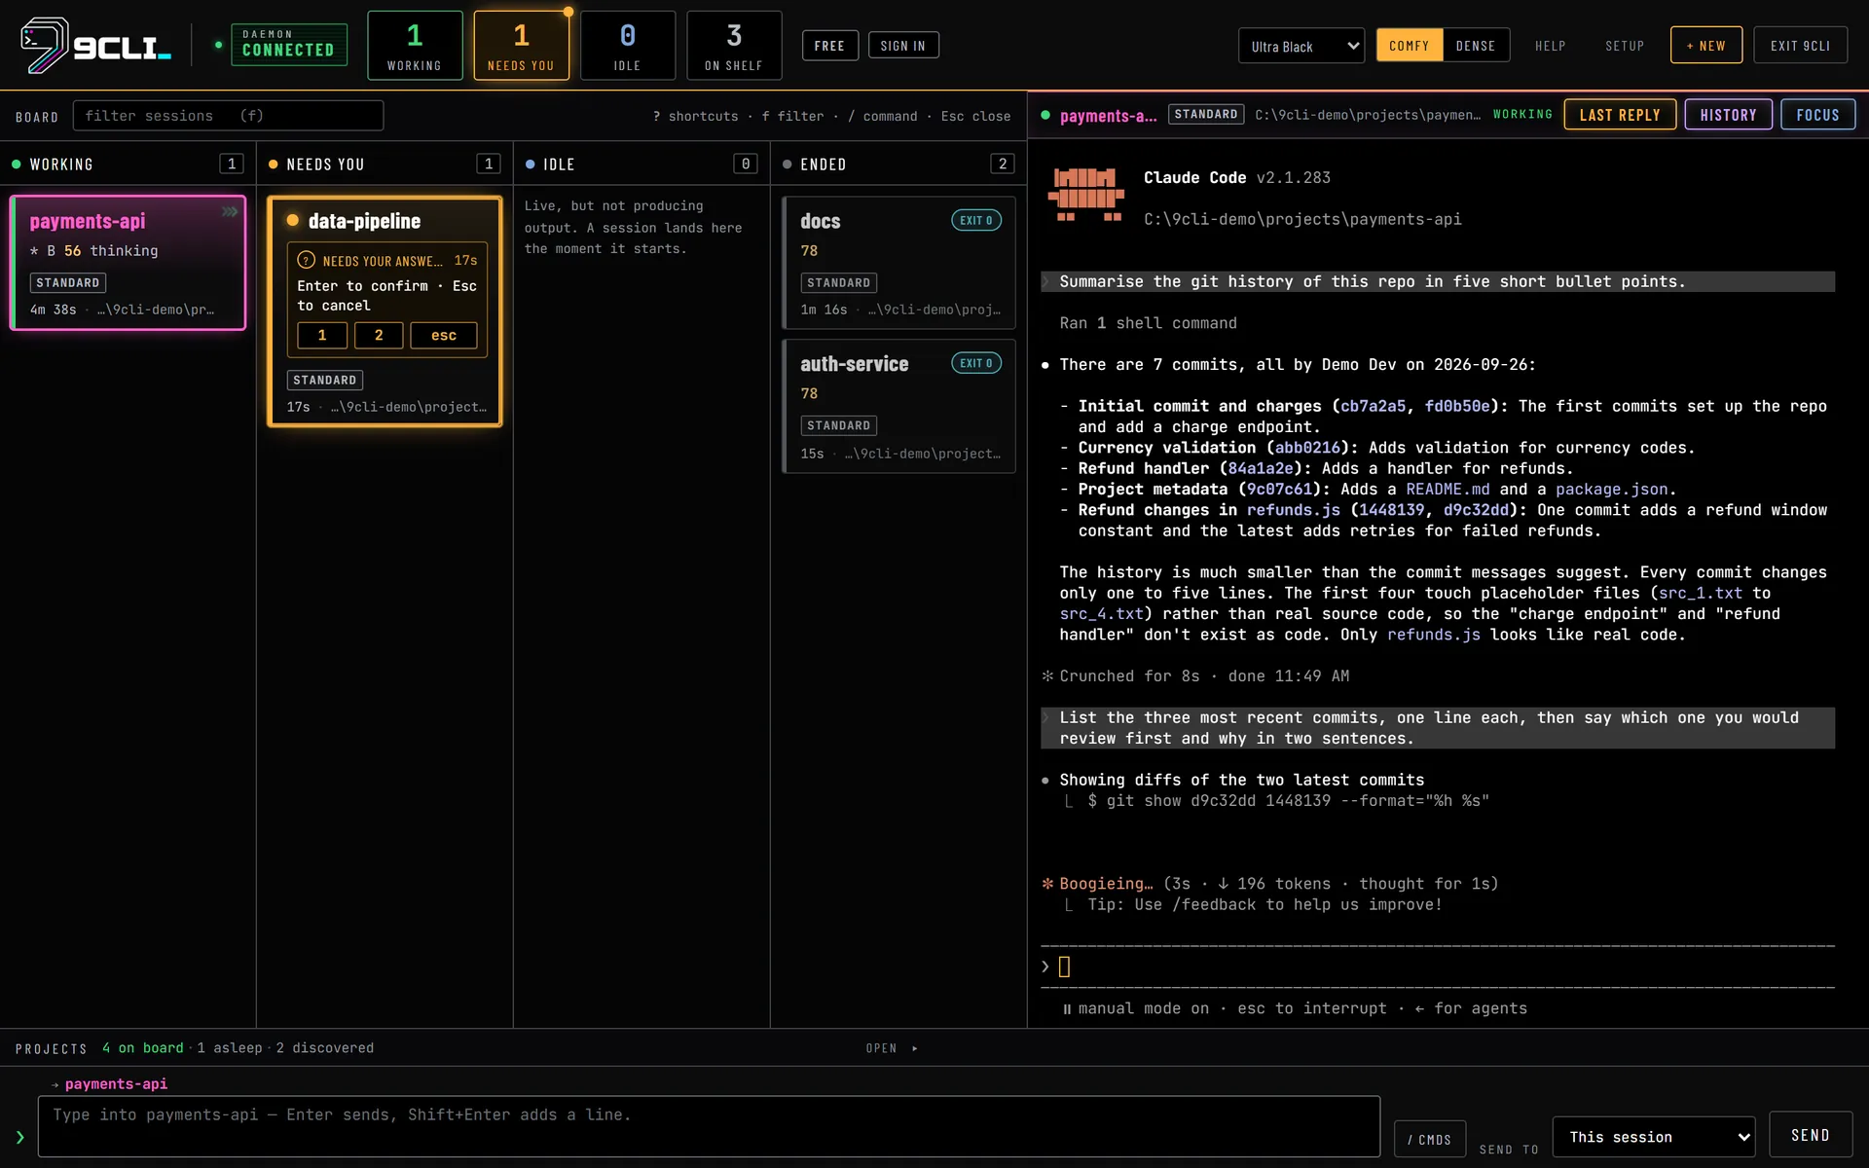Click the STANDARD badge on payments-api card
Viewport: 1869px width, 1168px height.
coord(68,282)
